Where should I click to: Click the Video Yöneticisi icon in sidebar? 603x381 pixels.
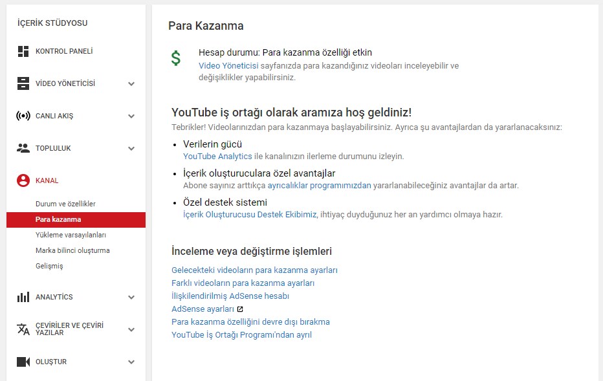[23, 83]
